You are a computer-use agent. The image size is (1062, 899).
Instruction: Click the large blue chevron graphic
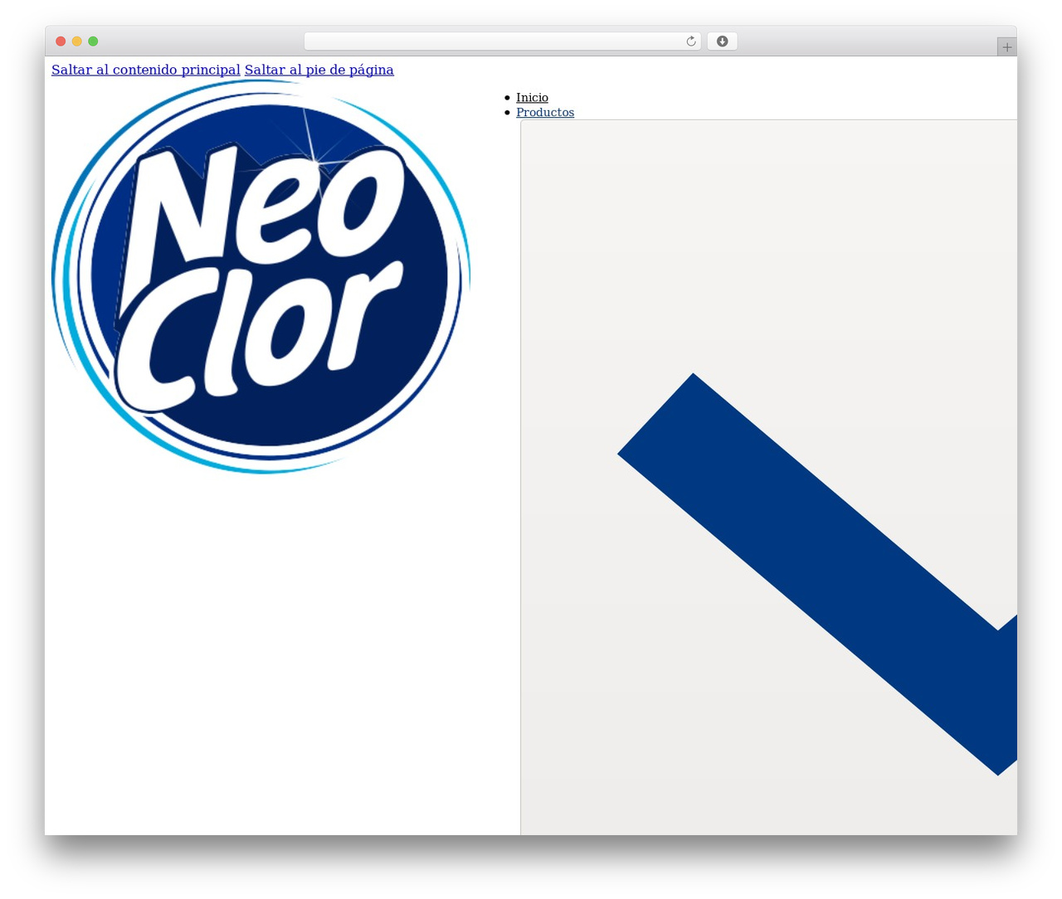[x=817, y=574]
